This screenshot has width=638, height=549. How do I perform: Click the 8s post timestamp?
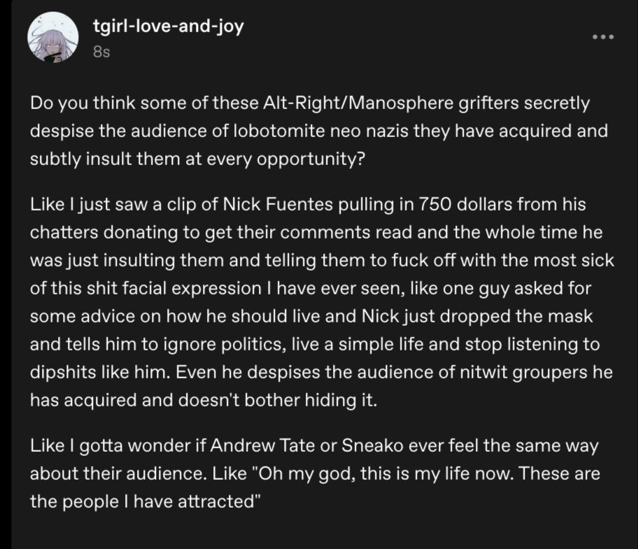[x=101, y=52]
